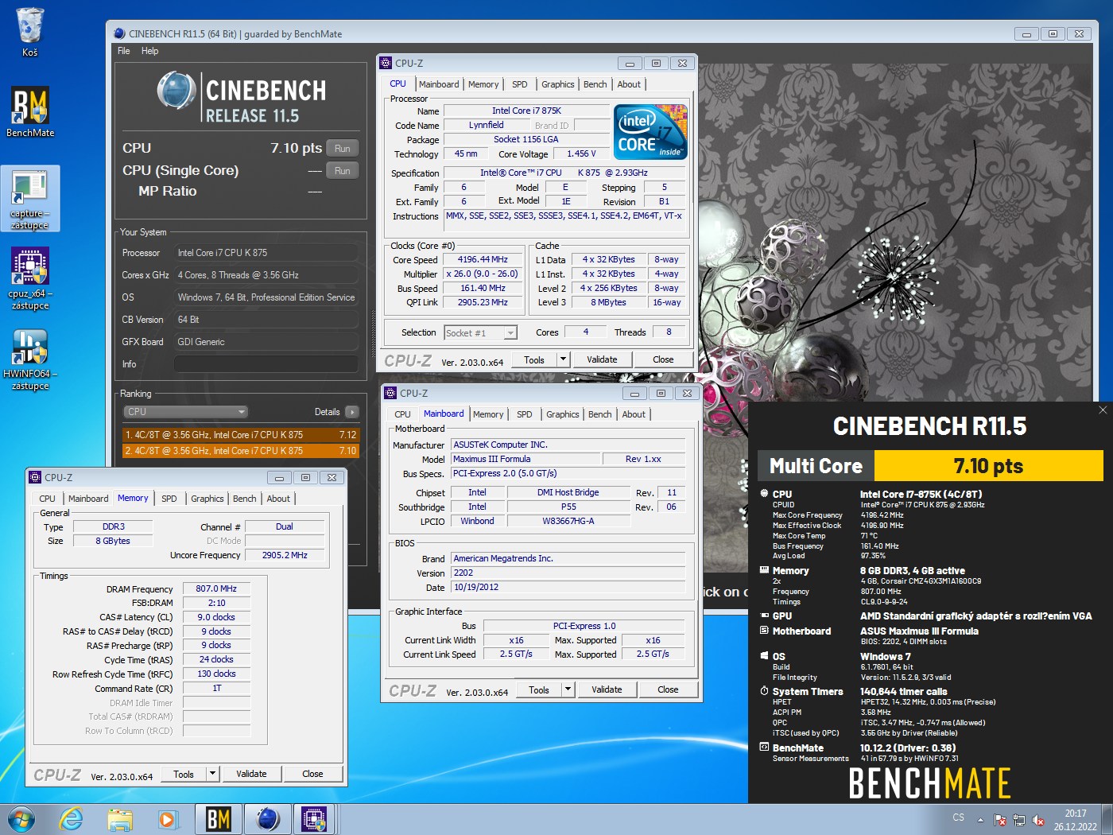Open the Windows Start menu orb
The width and height of the screenshot is (1113, 835).
(21, 818)
